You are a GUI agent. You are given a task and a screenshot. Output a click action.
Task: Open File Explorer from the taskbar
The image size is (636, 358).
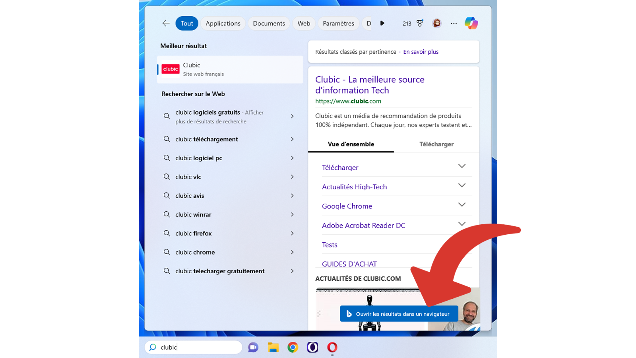click(273, 347)
